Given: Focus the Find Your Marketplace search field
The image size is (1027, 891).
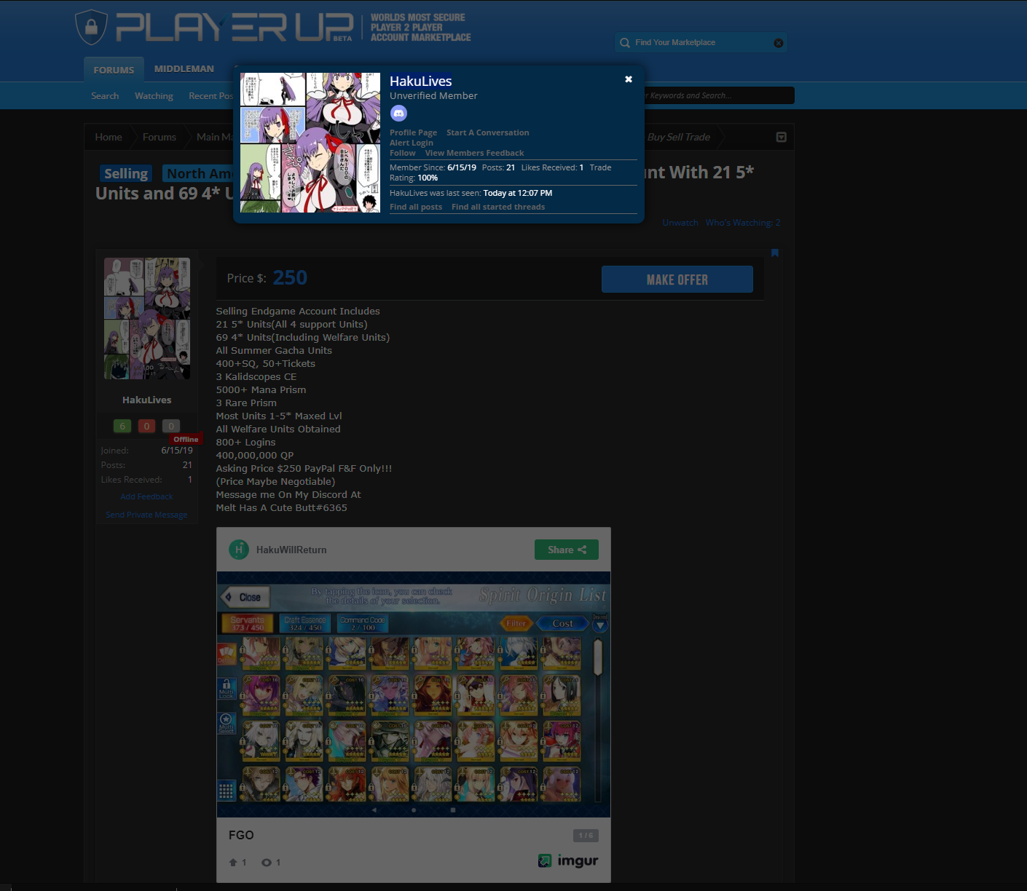Looking at the screenshot, I should 701,43.
